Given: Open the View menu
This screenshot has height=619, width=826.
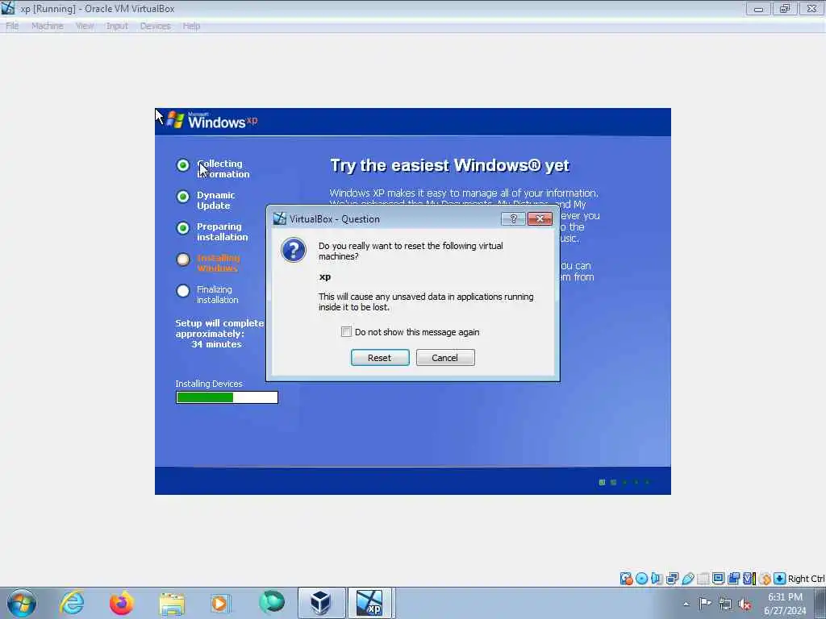Looking at the screenshot, I should point(84,26).
